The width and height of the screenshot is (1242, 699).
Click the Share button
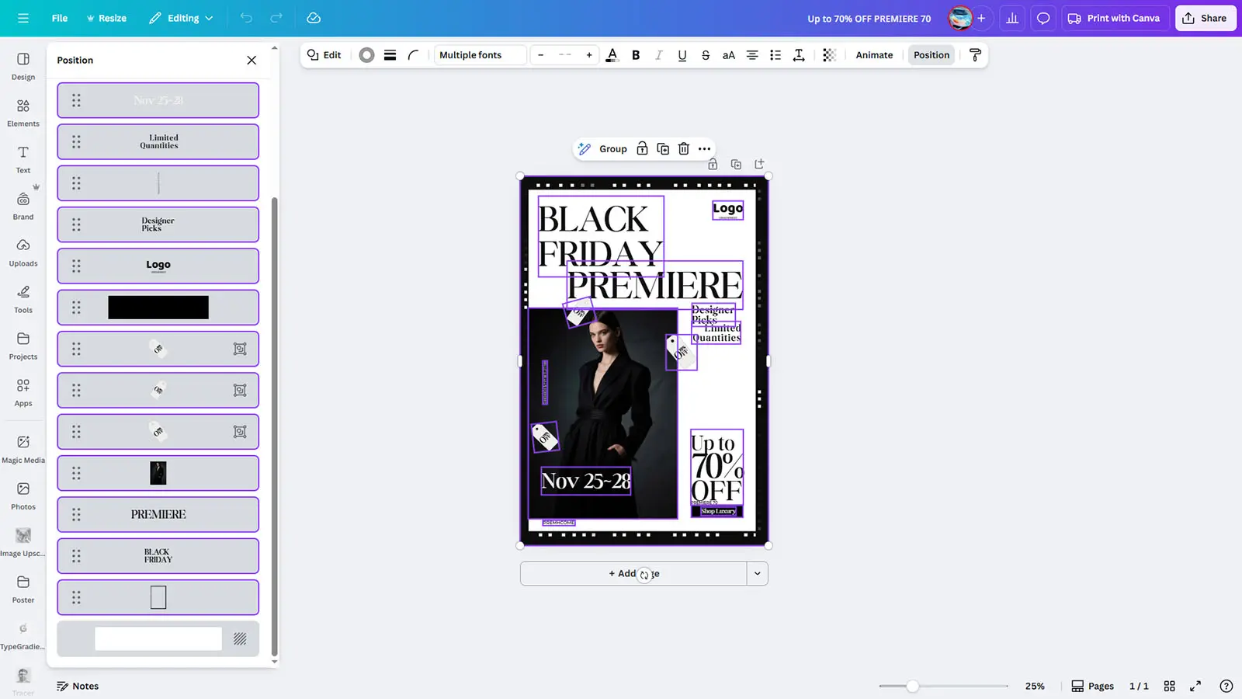point(1205,18)
